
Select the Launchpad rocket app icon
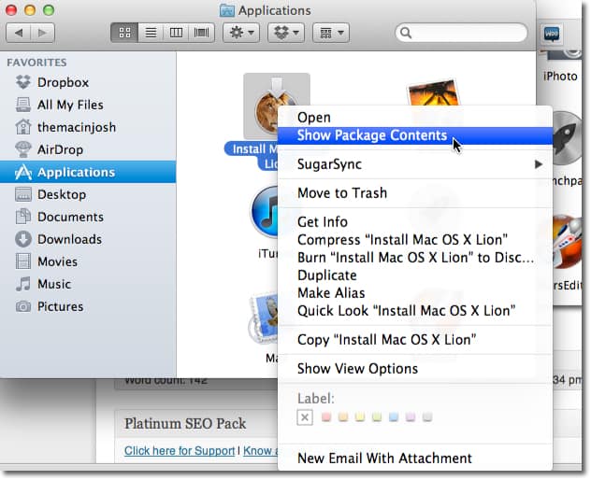coord(568,138)
